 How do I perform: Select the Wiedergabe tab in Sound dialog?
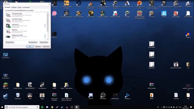(x=7, y=7)
